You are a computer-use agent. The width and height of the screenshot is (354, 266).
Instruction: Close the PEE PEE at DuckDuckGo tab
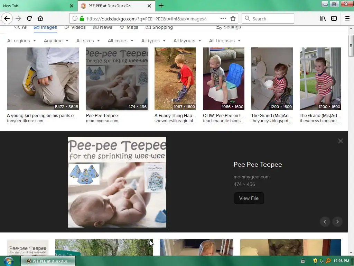click(x=149, y=6)
